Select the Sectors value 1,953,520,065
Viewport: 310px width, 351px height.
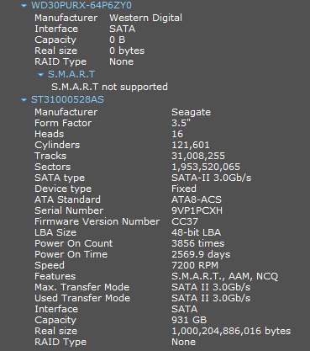[x=206, y=167]
